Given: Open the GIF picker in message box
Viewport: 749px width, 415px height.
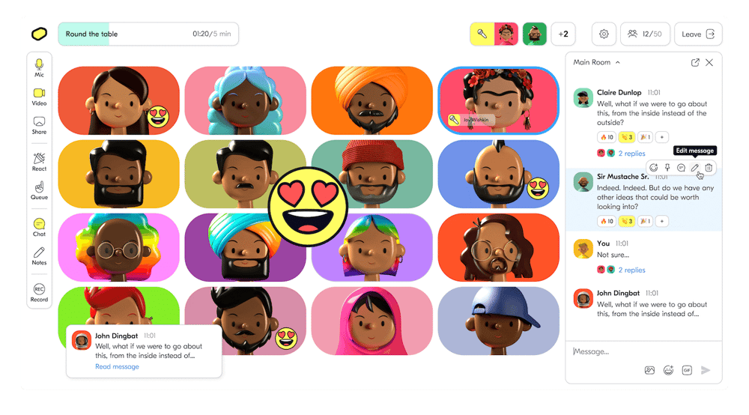Looking at the screenshot, I should pyautogui.click(x=687, y=370).
